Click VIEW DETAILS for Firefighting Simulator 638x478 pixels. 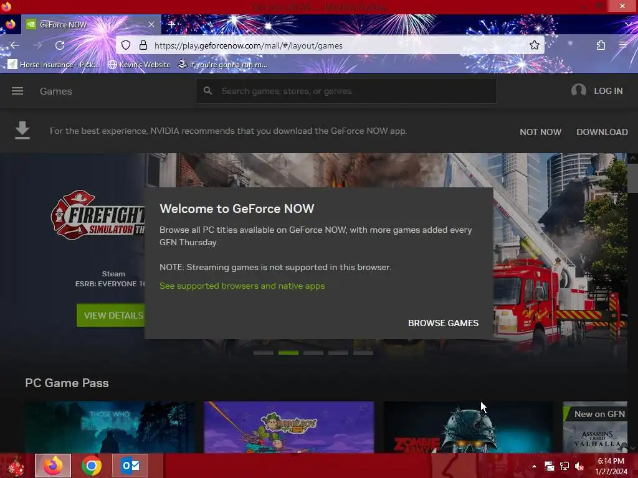point(111,316)
